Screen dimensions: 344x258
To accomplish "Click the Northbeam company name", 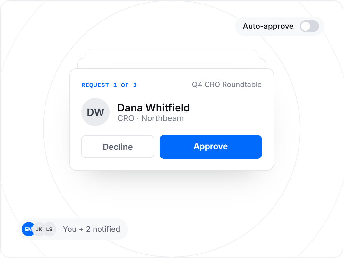I will [162, 118].
